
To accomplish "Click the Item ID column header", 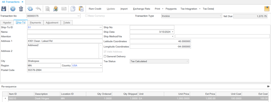I will pyautogui.click(x=21, y=94).
